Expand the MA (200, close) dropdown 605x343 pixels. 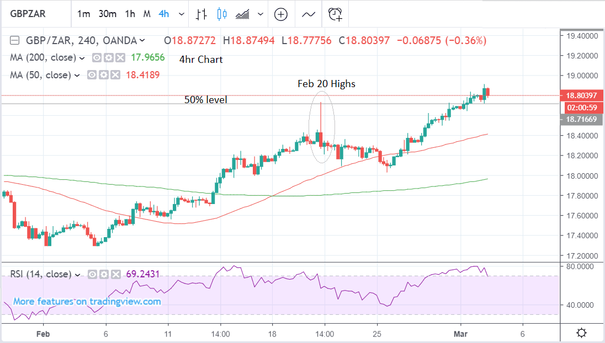[82, 58]
